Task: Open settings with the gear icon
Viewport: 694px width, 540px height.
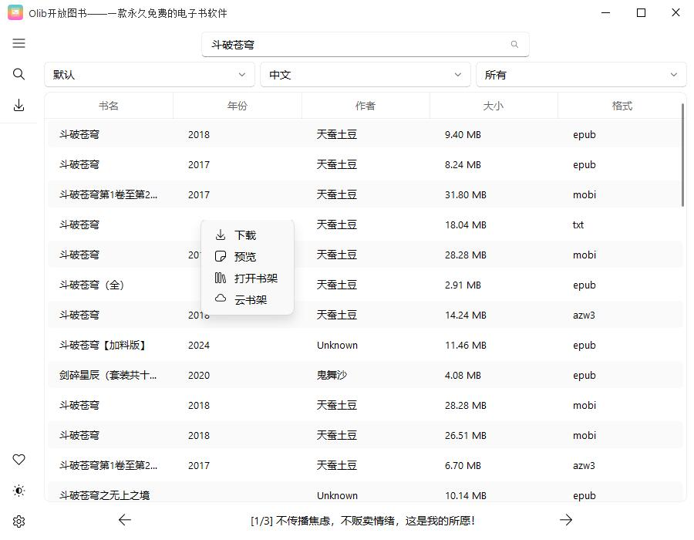Action: pyautogui.click(x=19, y=521)
